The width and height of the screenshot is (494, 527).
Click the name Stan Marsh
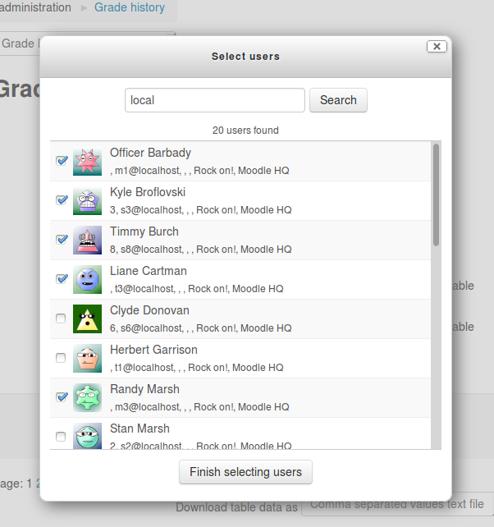click(140, 428)
